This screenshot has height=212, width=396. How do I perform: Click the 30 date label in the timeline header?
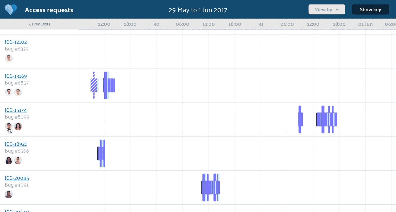point(156,24)
